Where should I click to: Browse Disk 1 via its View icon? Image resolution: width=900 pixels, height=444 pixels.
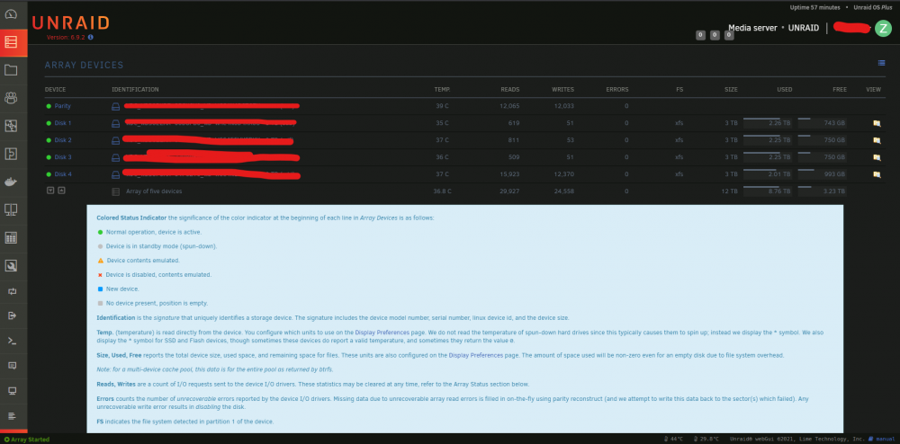(877, 123)
